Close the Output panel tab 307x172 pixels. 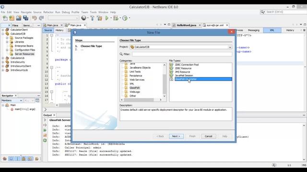(x=54, y=115)
